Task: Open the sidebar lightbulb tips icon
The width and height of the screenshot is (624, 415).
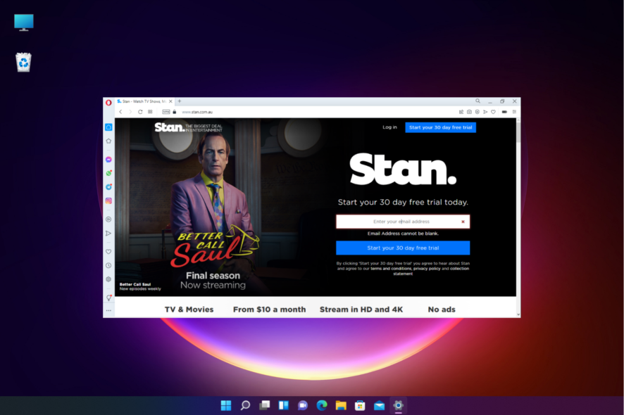Action: 108,298
